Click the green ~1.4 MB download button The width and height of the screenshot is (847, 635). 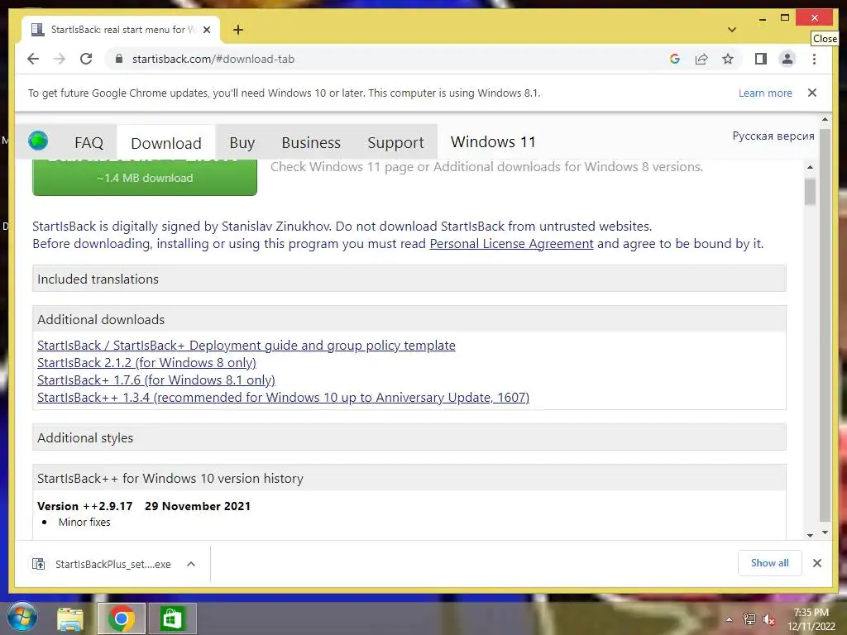[144, 178]
